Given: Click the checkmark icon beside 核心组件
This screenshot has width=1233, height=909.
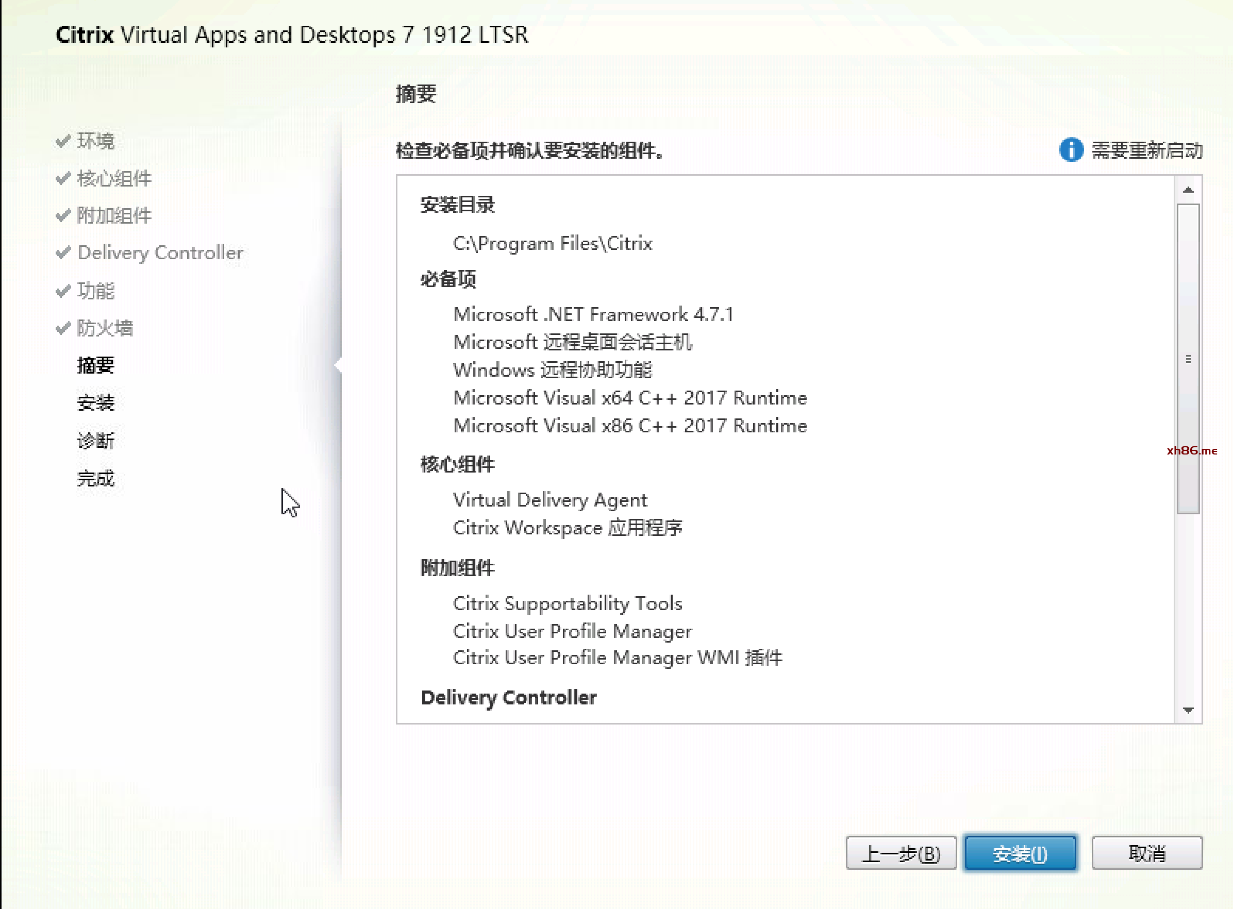Looking at the screenshot, I should 63,178.
